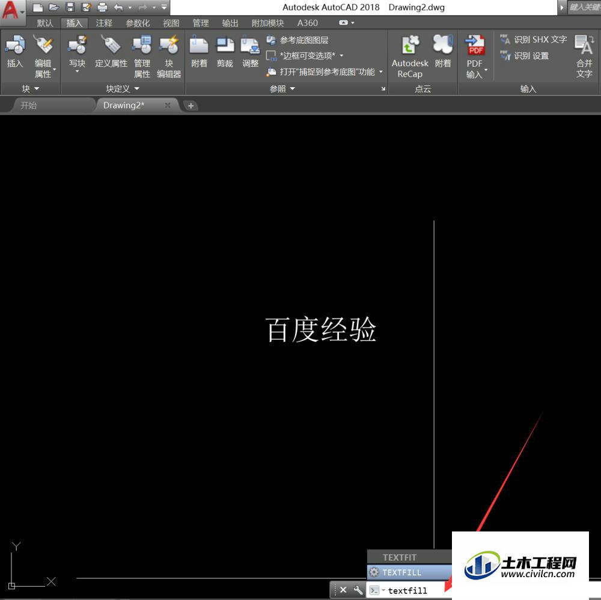This screenshot has height=600, width=601.
Task: Open the undo history dropdown arrow
Action: [130, 7]
